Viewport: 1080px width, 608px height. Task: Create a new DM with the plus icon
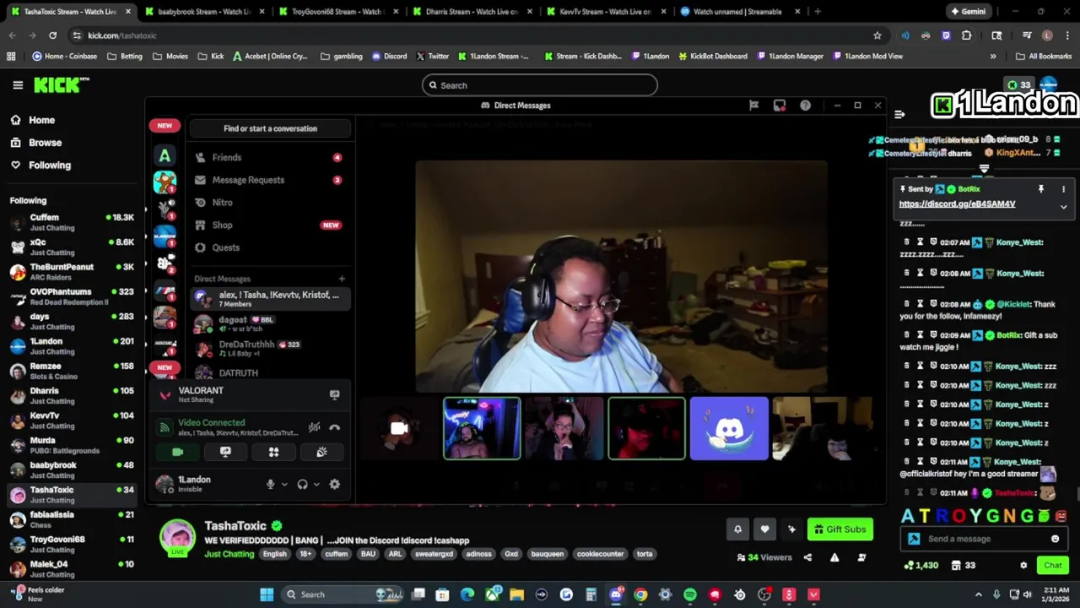pos(342,279)
